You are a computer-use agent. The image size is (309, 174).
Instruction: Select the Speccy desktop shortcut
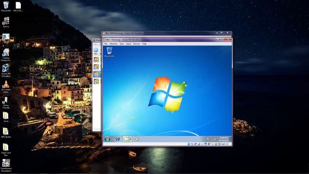(x=6, y=22)
